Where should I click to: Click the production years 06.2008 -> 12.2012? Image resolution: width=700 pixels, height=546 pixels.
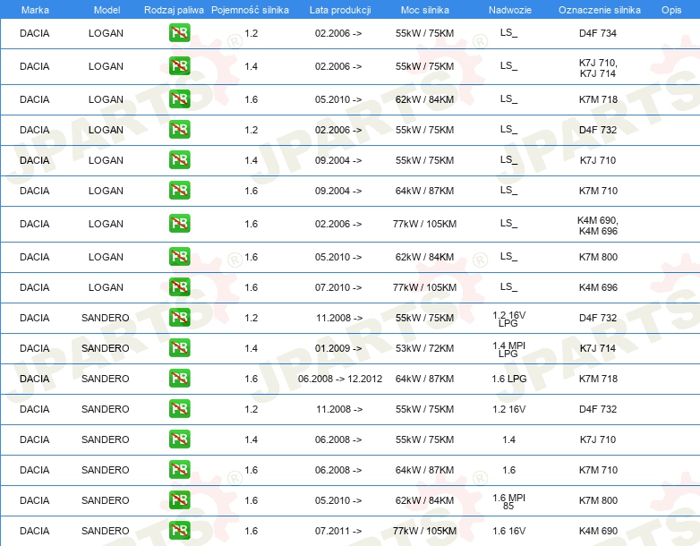[x=340, y=379]
